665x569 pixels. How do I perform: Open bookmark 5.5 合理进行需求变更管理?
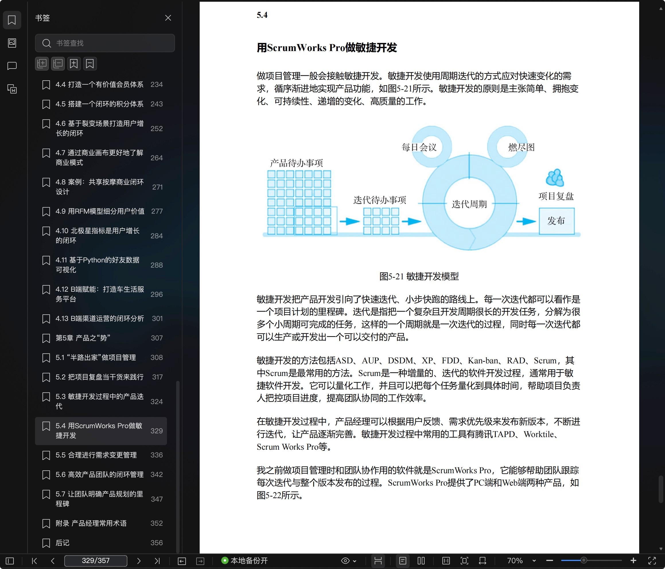[x=101, y=455]
